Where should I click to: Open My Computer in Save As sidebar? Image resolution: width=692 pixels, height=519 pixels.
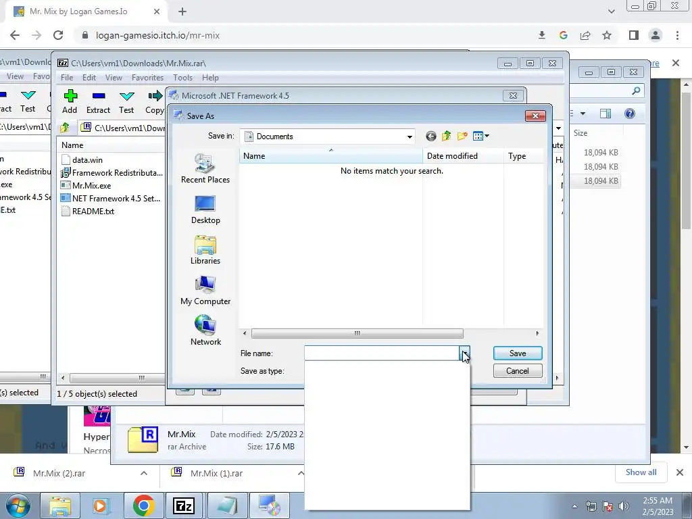pyautogui.click(x=205, y=291)
